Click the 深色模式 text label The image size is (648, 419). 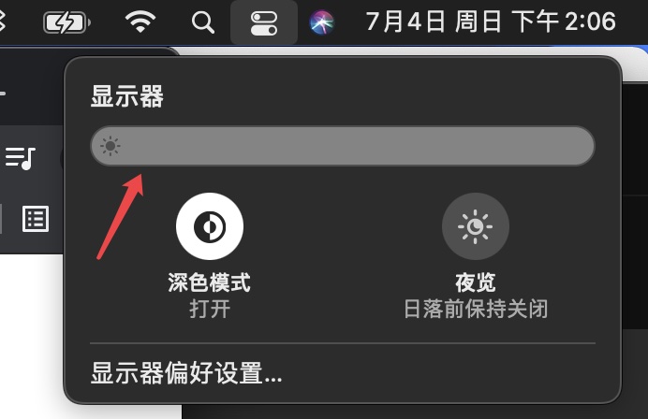210,282
